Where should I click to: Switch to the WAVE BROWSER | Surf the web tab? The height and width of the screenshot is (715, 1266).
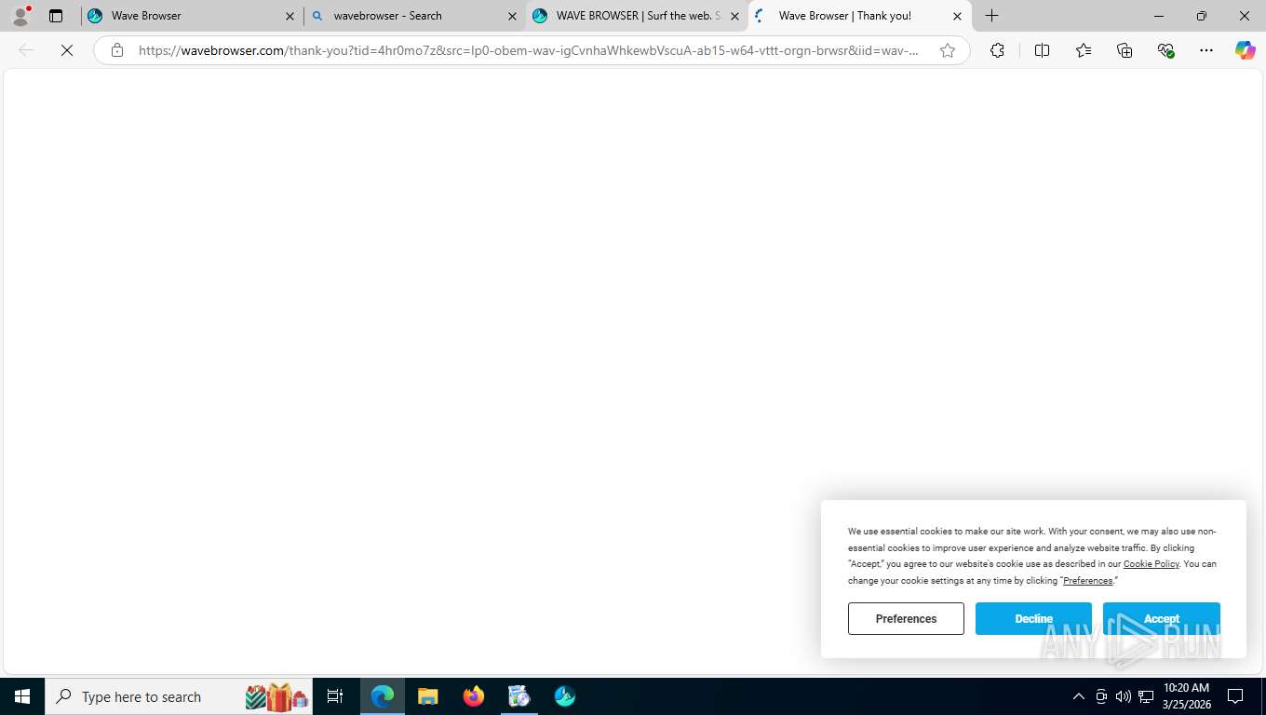(x=636, y=16)
